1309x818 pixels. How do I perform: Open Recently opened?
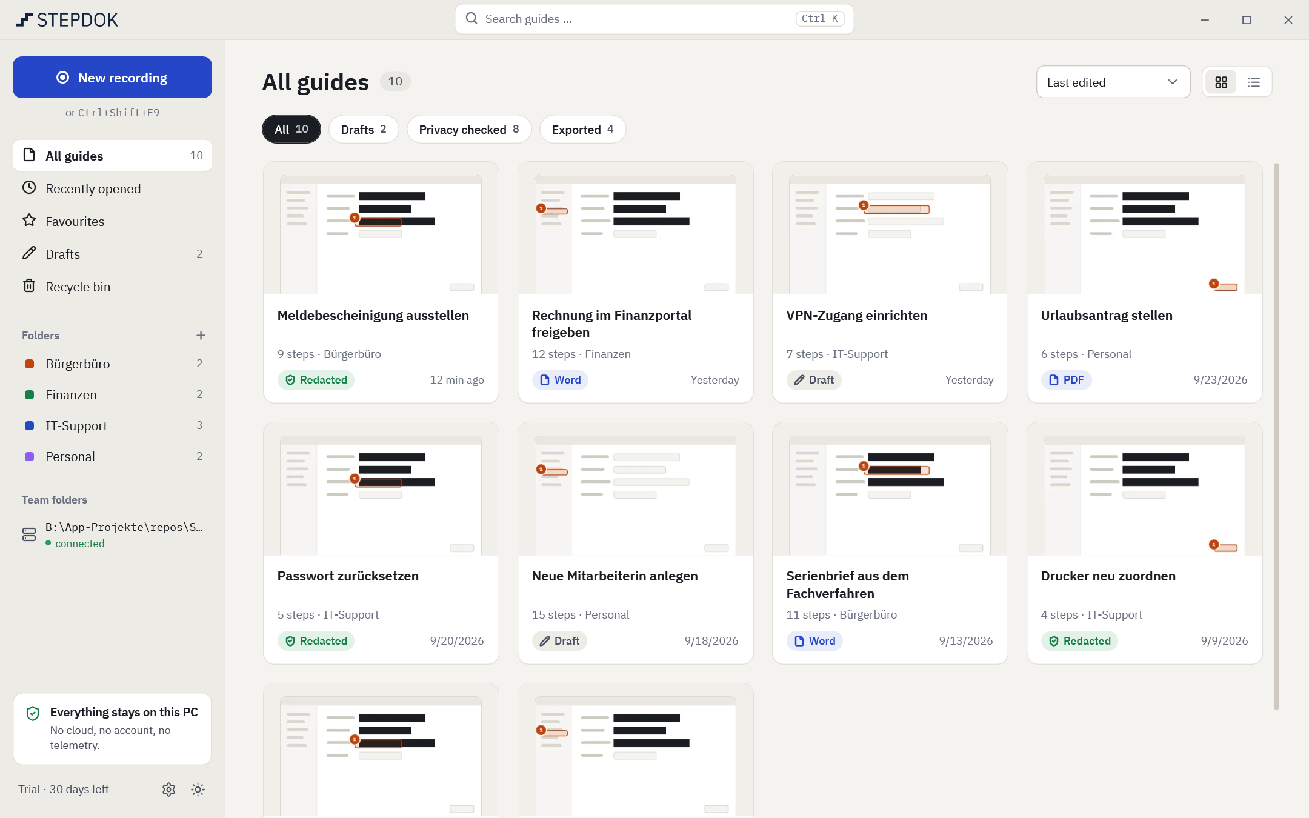coord(112,188)
